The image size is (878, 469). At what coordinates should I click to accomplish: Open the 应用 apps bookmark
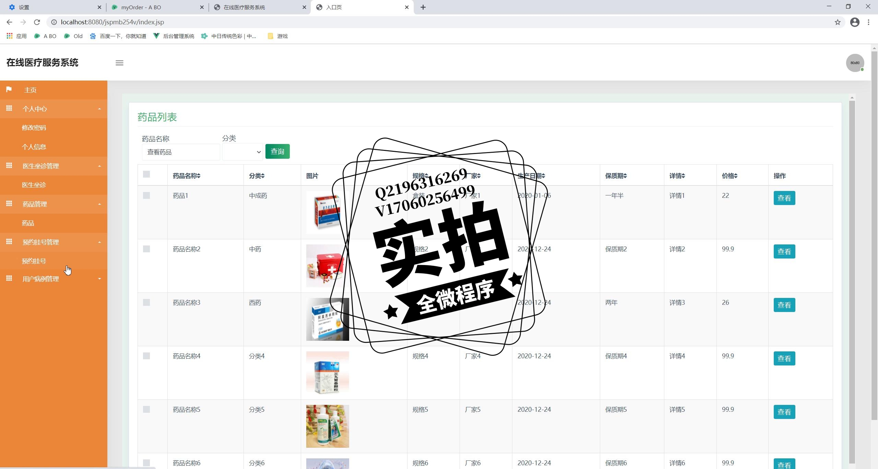point(16,36)
